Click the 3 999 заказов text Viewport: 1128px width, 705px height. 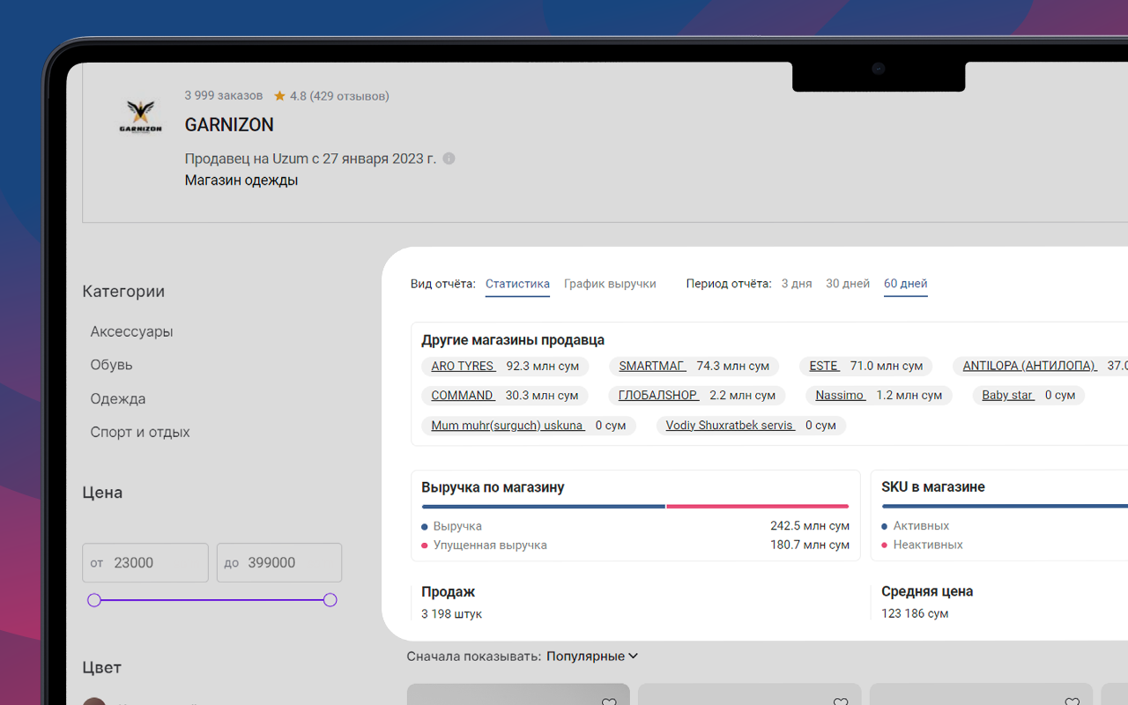coord(224,95)
